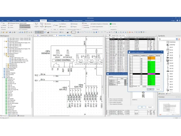This screenshot has width=181, height=136.
Task: Click OK in the Component Properties dialog
Action: [142, 107]
